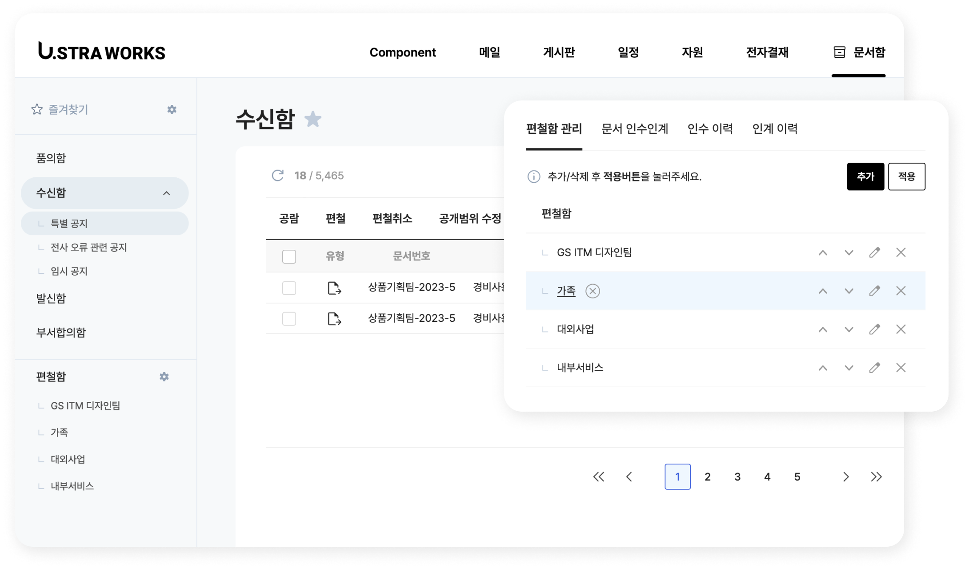Open the Component menu
This screenshot has width=969, height=569.
point(402,52)
